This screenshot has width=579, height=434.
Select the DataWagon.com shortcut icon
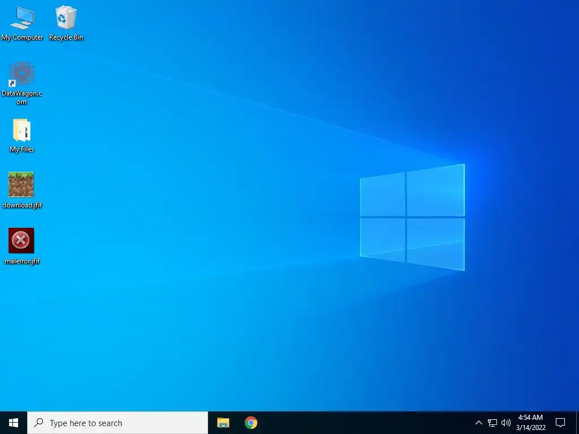pos(22,84)
